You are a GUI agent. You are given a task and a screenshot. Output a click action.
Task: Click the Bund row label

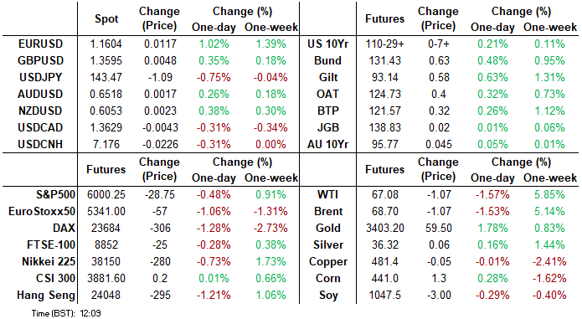pyautogui.click(x=327, y=60)
